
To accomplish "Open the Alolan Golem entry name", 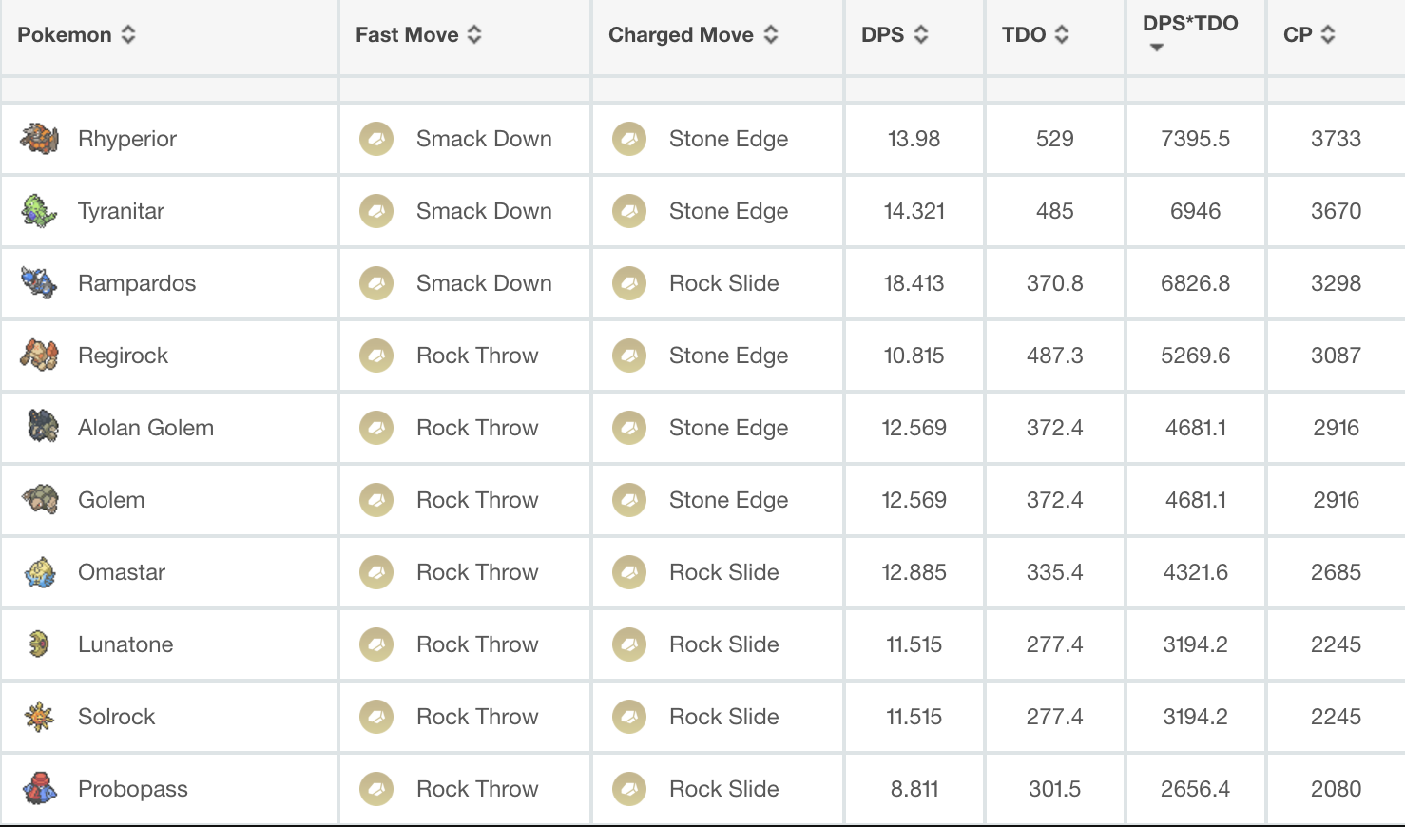I will point(145,428).
